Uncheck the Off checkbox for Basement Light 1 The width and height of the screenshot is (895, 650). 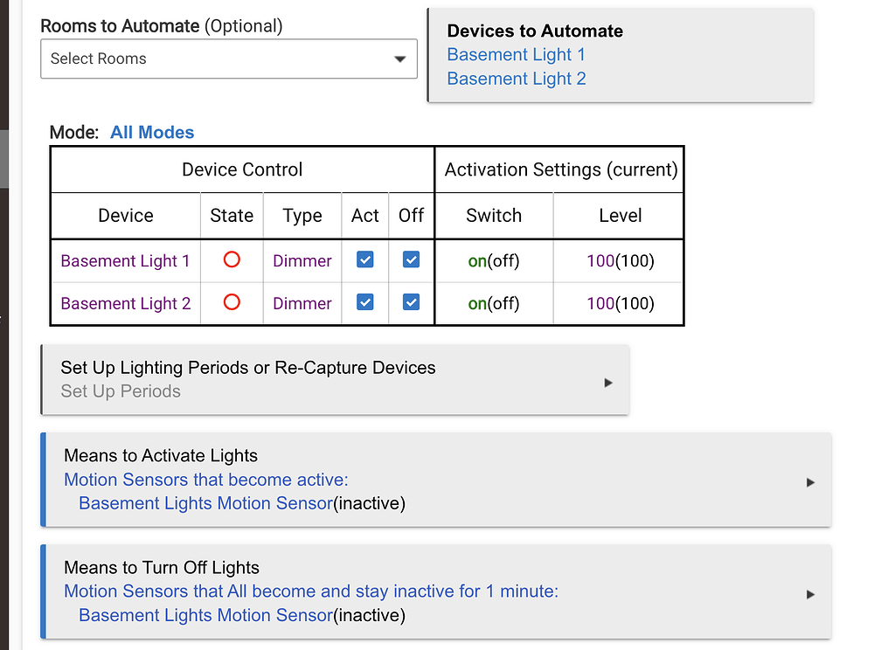click(x=410, y=260)
